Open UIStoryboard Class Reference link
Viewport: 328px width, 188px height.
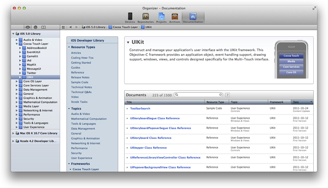151,138
